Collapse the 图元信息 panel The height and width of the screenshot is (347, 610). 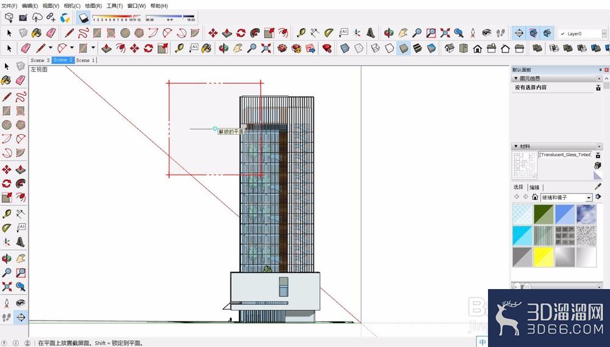(516, 78)
